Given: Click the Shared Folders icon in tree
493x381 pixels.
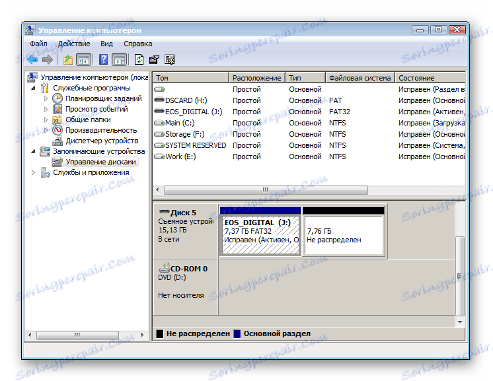Looking at the screenshot, I should [57, 120].
